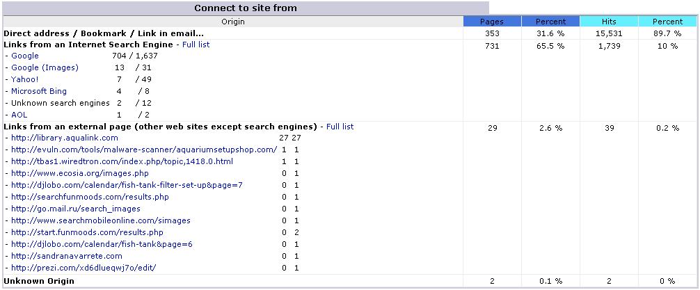Open the searchfunmoods.com results link
Screen dimensions: 700x290
coord(90,197)
